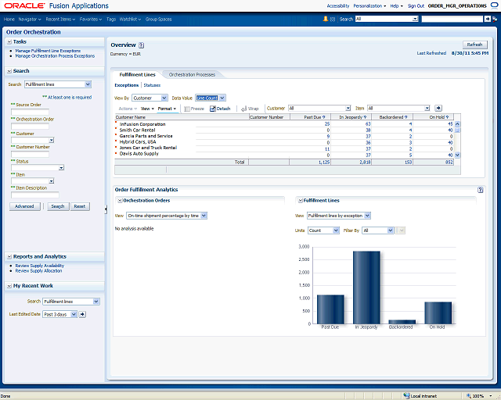Open Fulfillment lines by exception view dropdown
The image size is (501, 400).
(337, 216)
